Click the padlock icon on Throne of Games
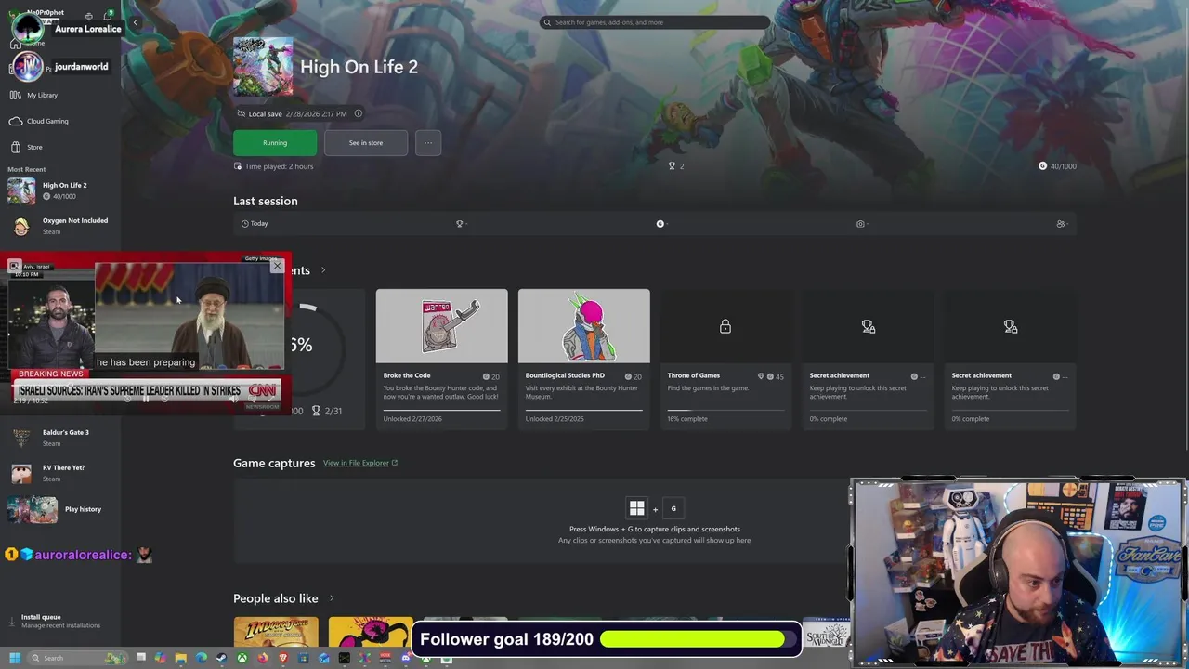Image resolution: width=1189 pixels, height=669 pixels. point(725,326)
